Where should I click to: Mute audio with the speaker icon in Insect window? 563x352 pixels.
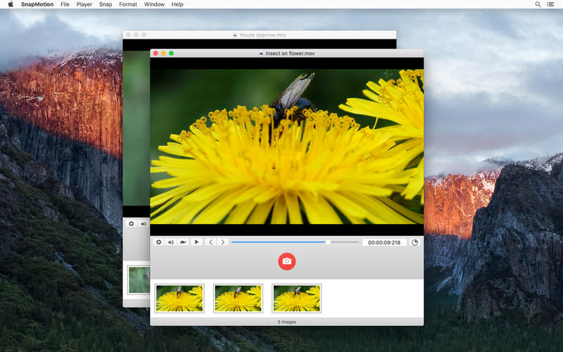pyautogui.click(x=170, y=242)
